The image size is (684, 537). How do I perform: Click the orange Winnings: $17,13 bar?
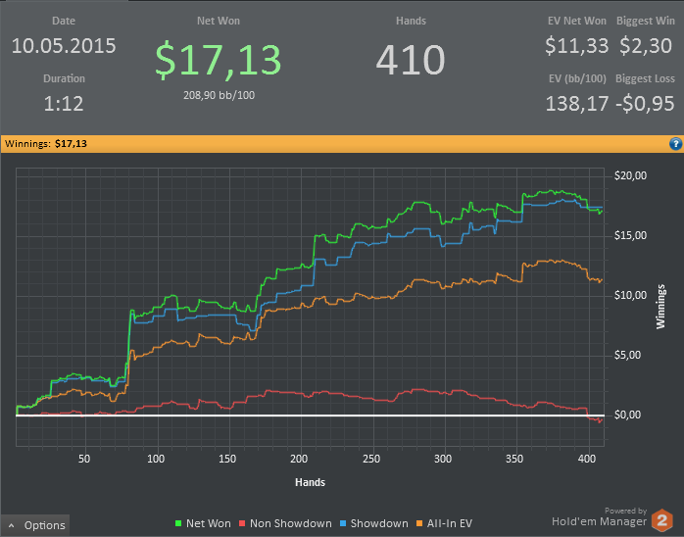pos(342,143)
